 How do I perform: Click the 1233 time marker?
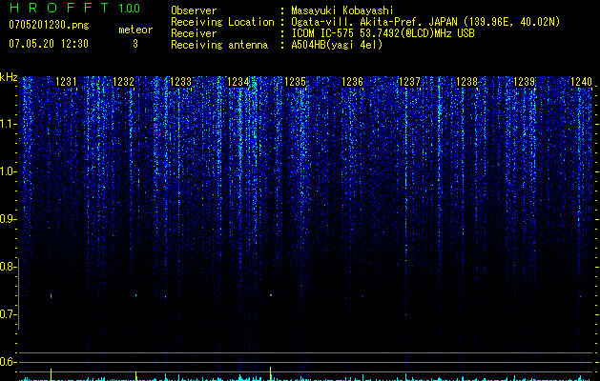pos(180,82)
